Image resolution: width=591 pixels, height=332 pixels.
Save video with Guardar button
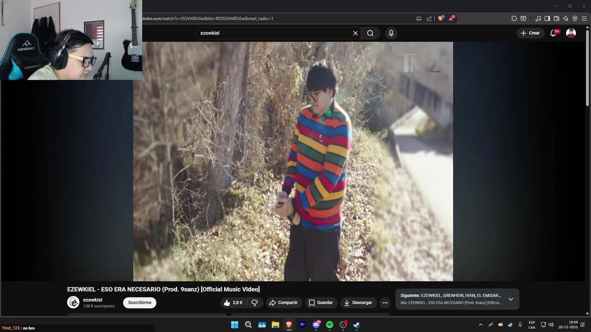pyautogui.click(x=320, y=303)
